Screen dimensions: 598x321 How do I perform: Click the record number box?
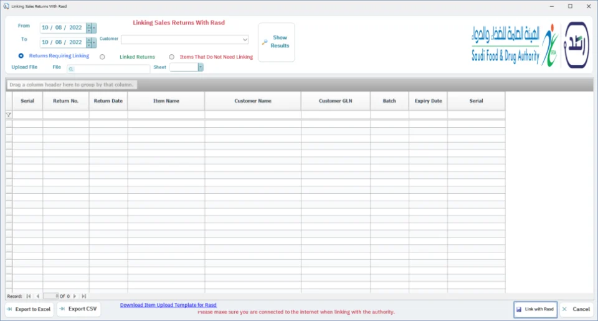50,296
